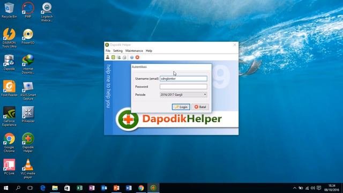The image size is (343, 193).
Task: Open the Action Center notifications icon
Action: tap(319, 188)
